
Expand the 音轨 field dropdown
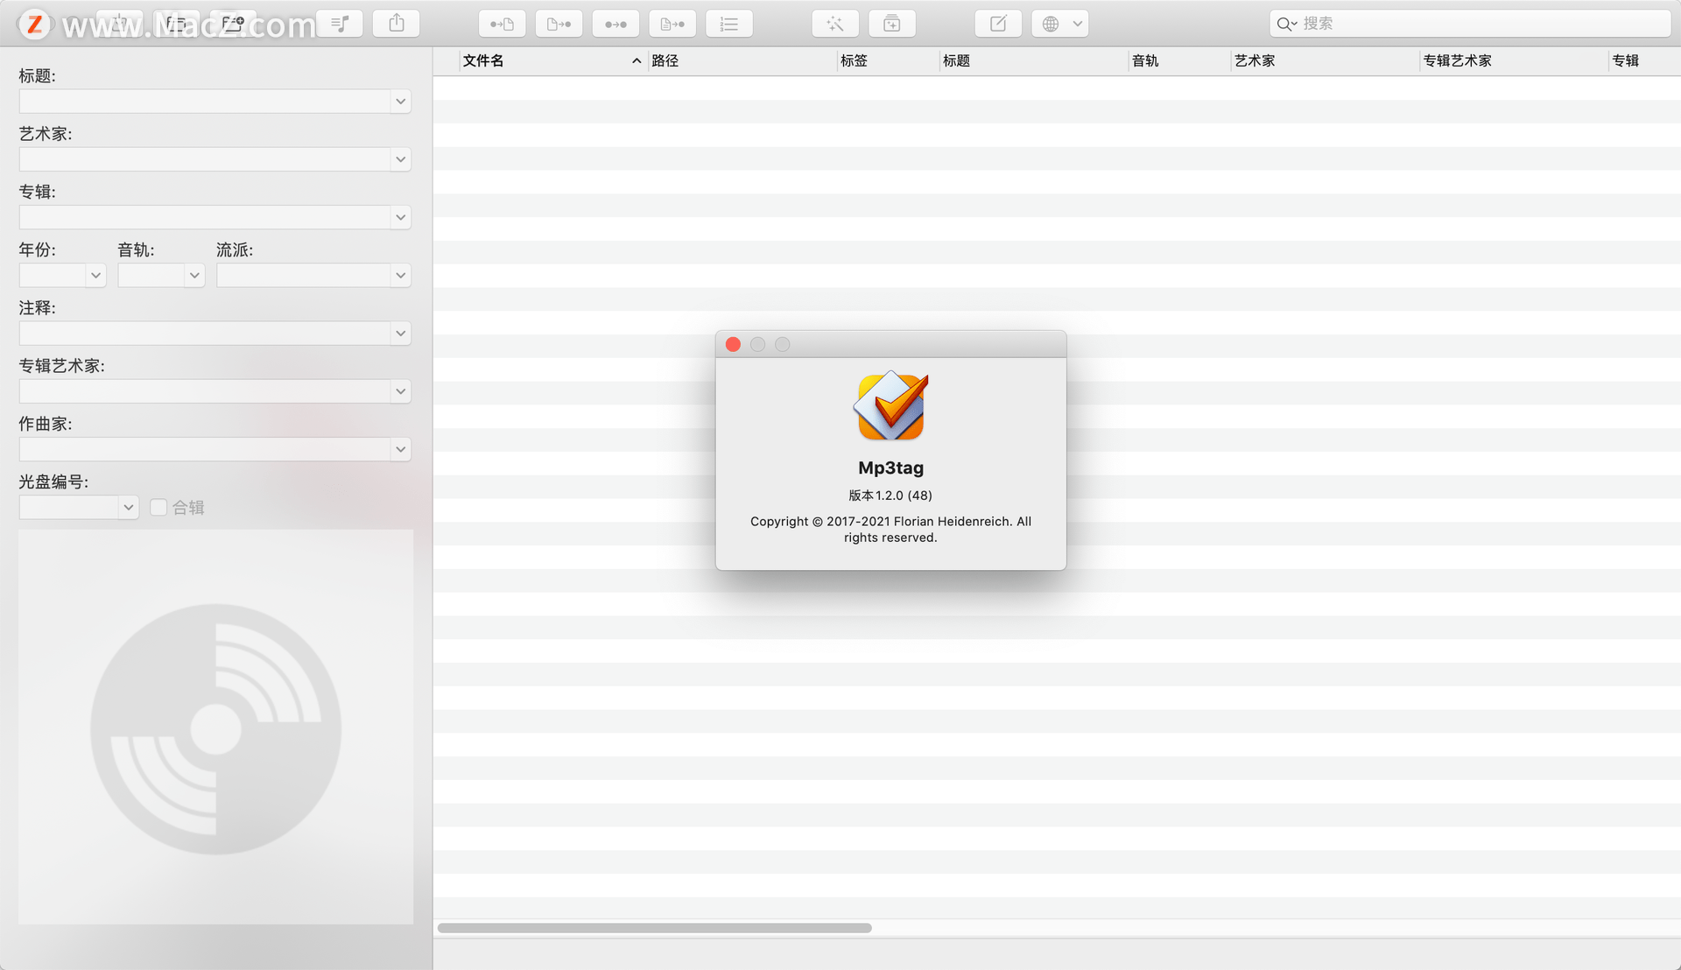pos(194,276)
